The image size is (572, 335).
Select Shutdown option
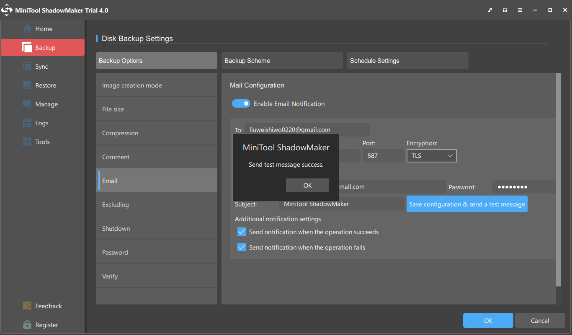tap(157, 228)
